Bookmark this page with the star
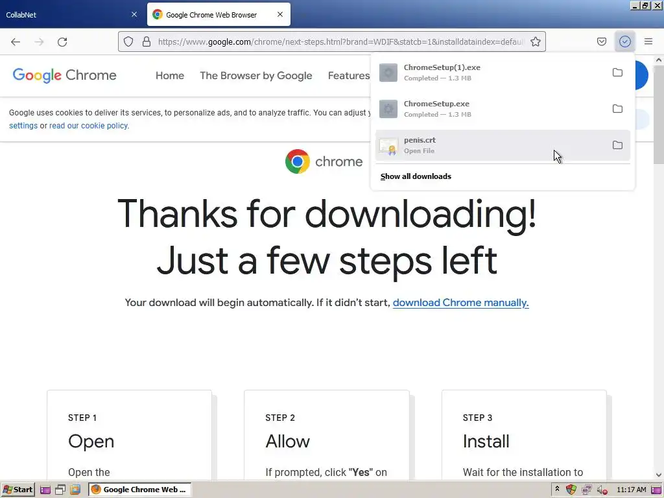 pos(535,41)
